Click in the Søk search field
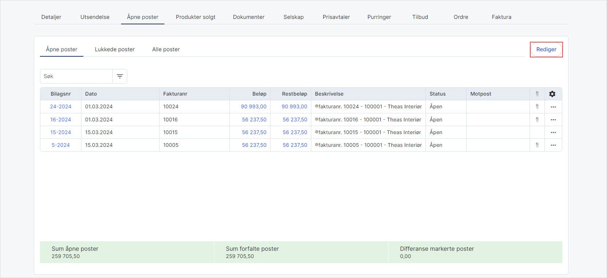Screen dimensions: 607x278 tap(76, 76)
